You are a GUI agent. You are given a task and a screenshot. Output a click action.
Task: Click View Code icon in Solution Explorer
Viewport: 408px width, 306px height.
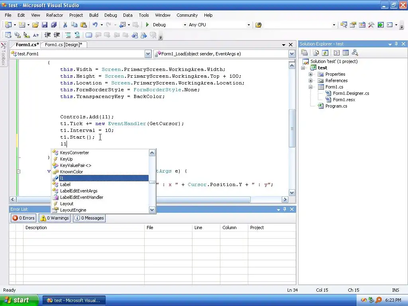336,53
